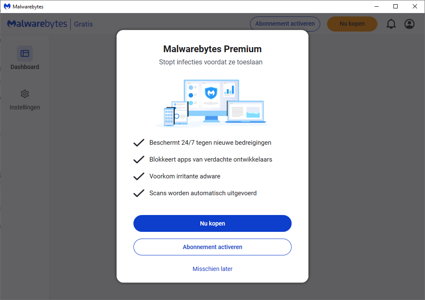Screen dimensions: 425x300
Task: Click the Malwarebytes logo in the header
Action: (37, 24)
